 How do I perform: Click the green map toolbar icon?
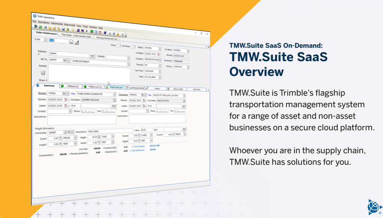(x=92, y=31)
